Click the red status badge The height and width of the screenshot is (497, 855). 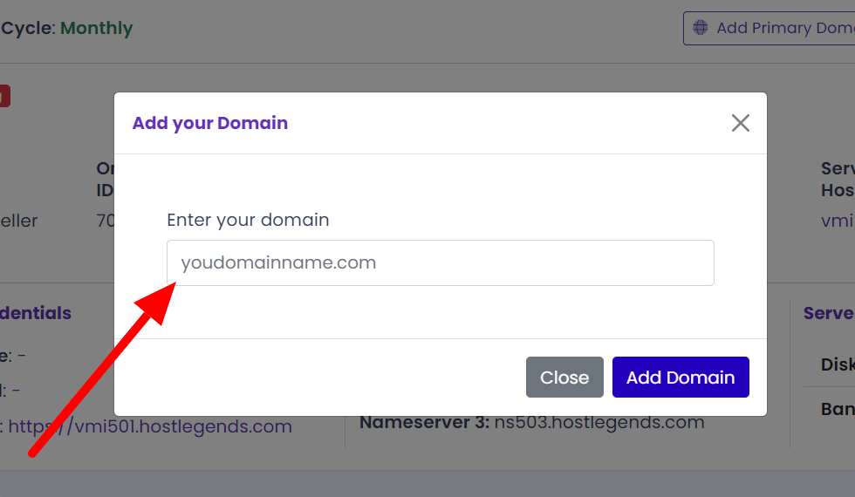(x=4, y=96)
